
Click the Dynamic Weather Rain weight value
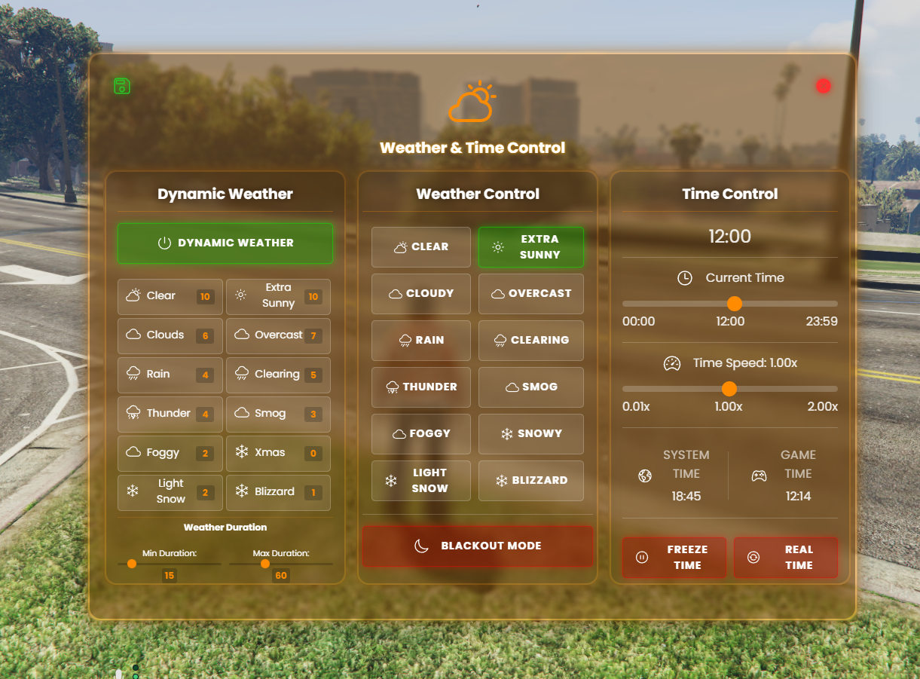(205, 375)
